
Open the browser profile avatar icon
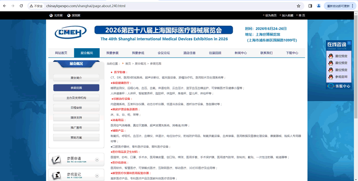tap(319, 6)
